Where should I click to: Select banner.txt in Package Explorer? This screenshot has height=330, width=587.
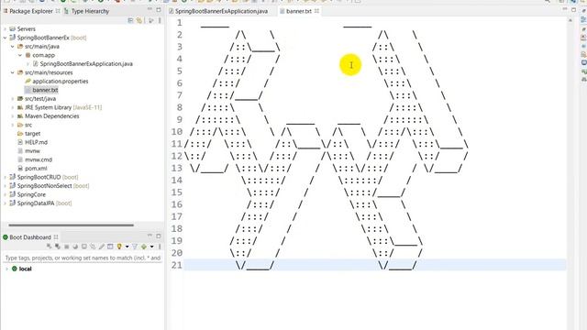pos(45,90)
